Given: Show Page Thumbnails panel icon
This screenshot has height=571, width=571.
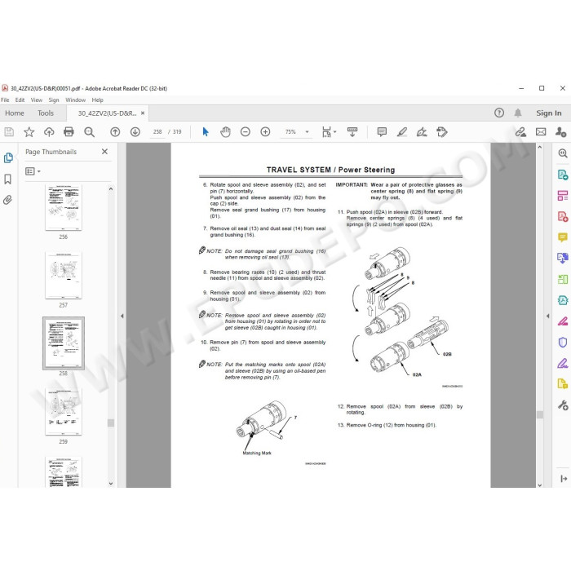Looking at the screenshot, I should [8, 157].
